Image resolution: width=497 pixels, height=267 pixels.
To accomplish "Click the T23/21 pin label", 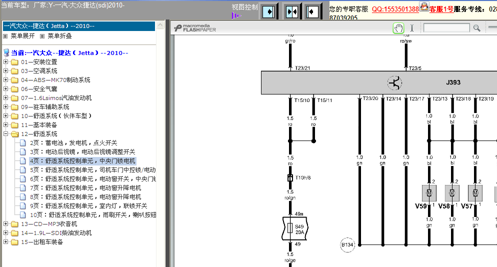I will click(x=302, y=68).
